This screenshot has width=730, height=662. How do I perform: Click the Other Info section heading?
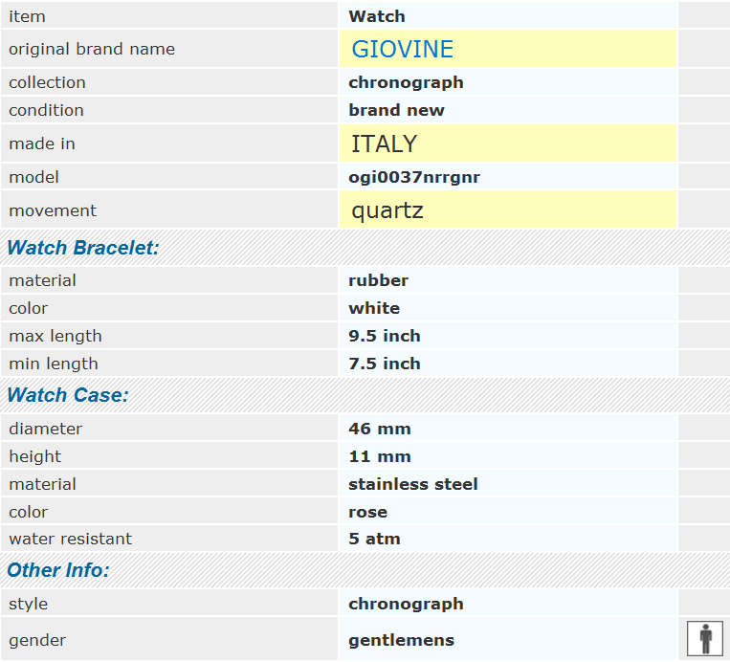click(58, 570)
